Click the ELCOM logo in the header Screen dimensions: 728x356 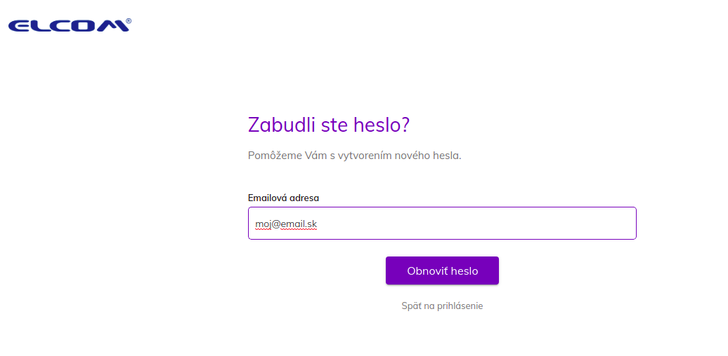pyautogui.click(x=70, y=25)
